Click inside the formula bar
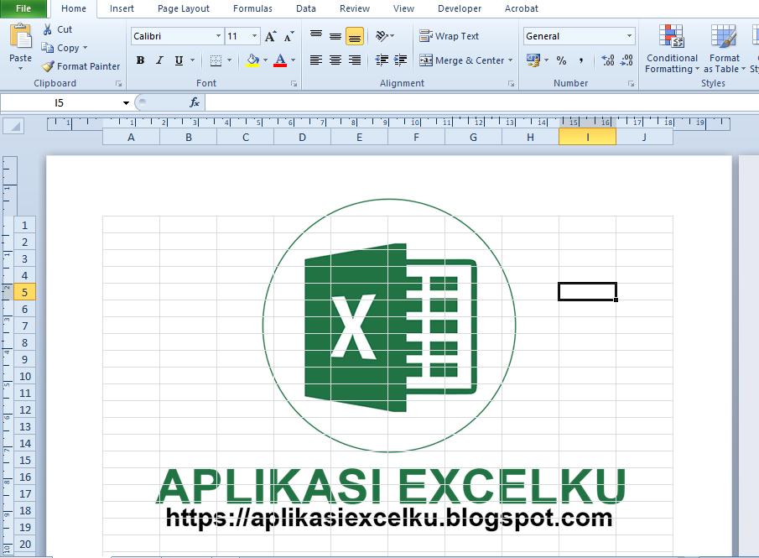The height and width of the screenshot is (558, 759). pyautogui.click(x=481, y=102)
